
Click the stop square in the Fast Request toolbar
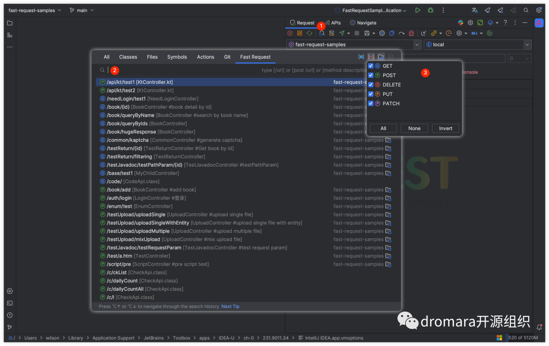[357, 33]
